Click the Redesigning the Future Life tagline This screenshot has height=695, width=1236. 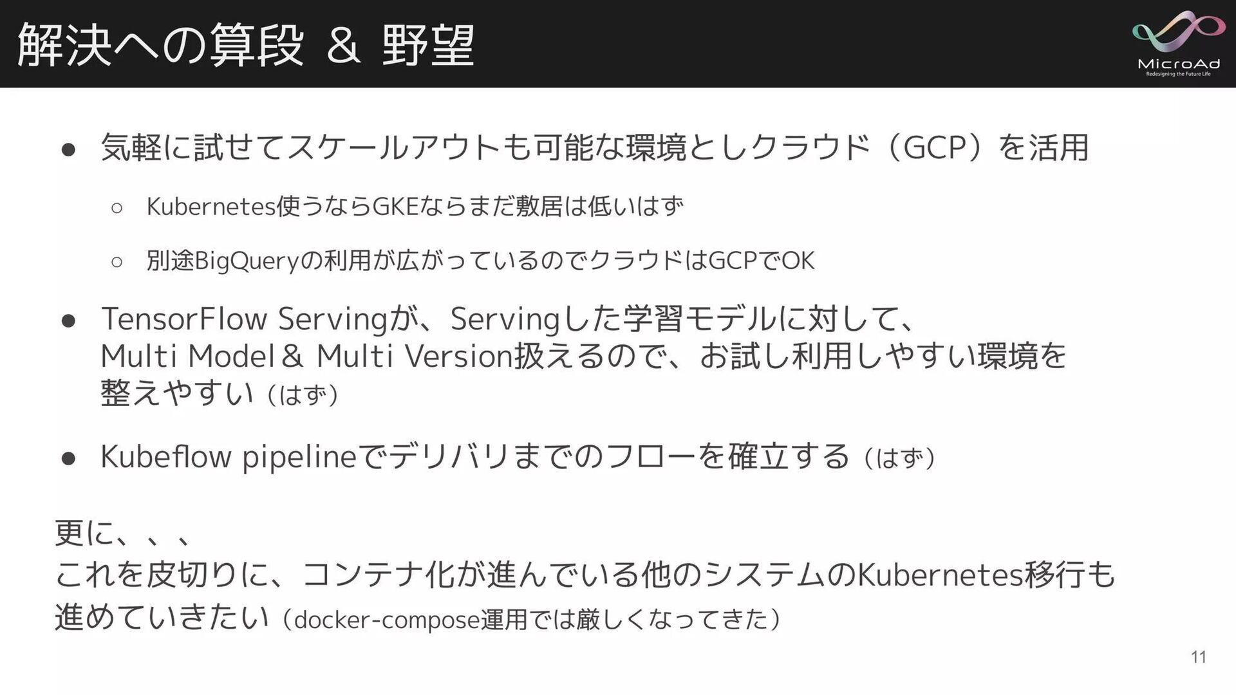pos(1178,75)
